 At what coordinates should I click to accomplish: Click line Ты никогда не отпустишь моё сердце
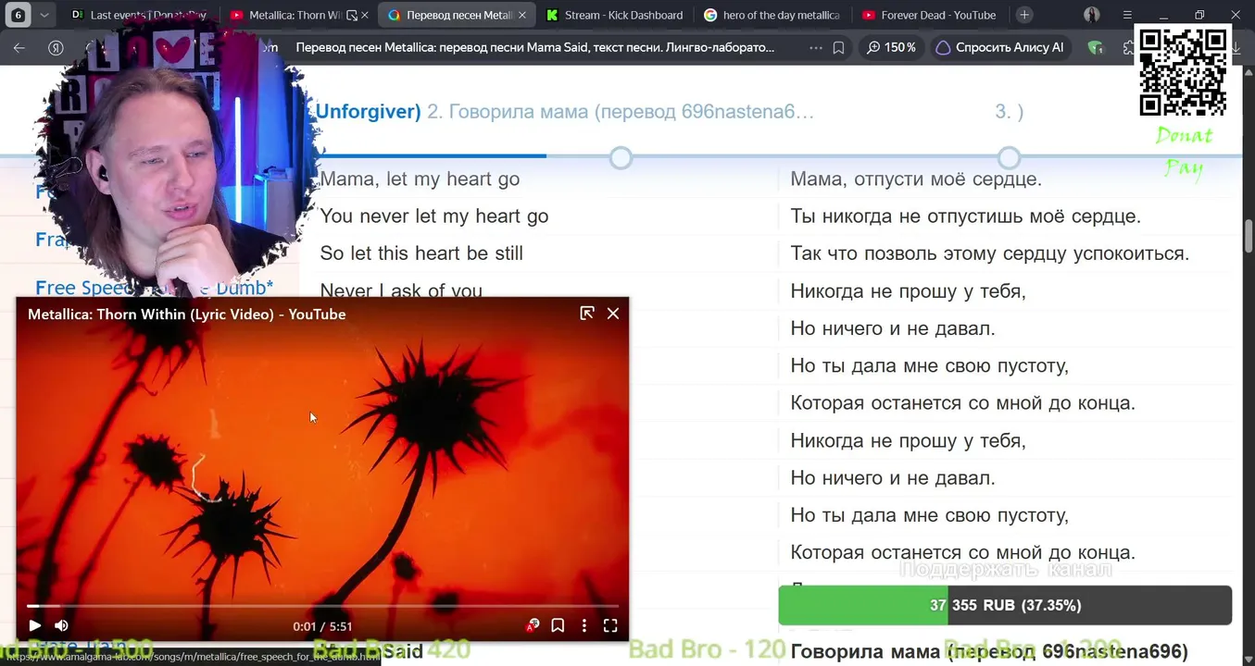pyautogui.click(x=965, y=216)
